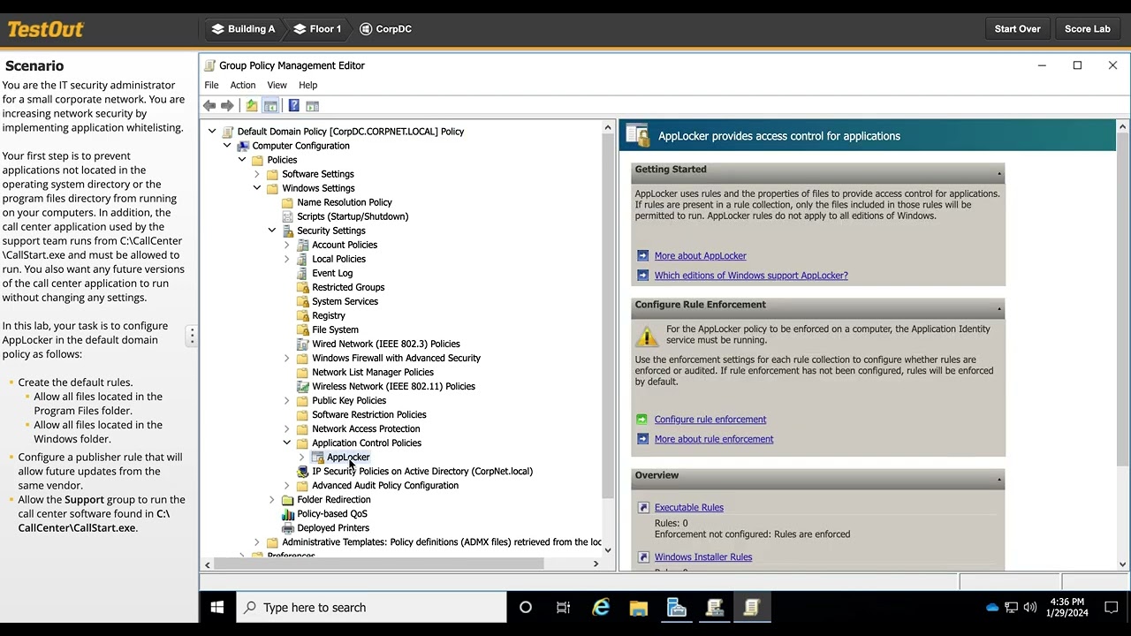Screen dimensions: 1131x636
Task: Expand the Administrative Templates node
Action: (257, 541)
